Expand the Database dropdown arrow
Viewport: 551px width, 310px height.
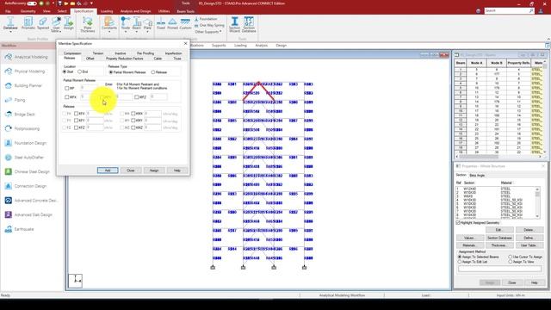pyautogui.click(x=10, y=32)
